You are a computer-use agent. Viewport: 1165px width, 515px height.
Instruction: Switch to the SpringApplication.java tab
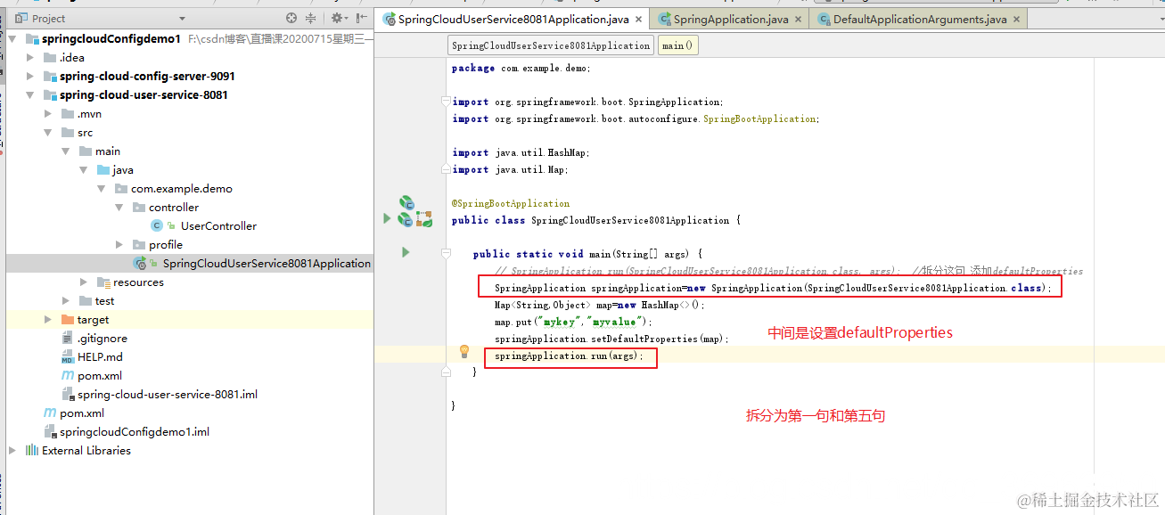(731, 19)
